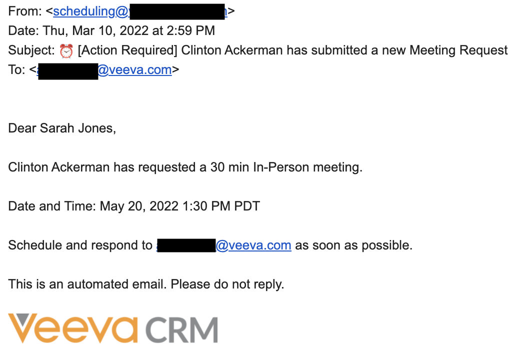Click the "as soon as possible" text
The image size is (525, 355).
click(353, 245)
